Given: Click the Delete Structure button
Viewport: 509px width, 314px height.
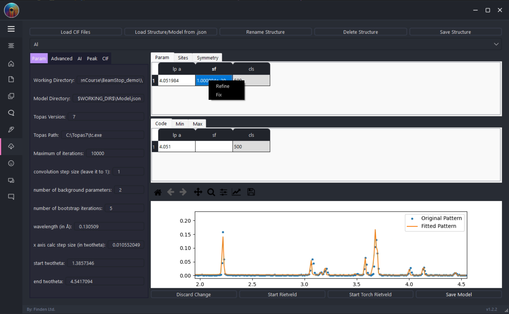Looking at the screenshot, I should (361, 32).
